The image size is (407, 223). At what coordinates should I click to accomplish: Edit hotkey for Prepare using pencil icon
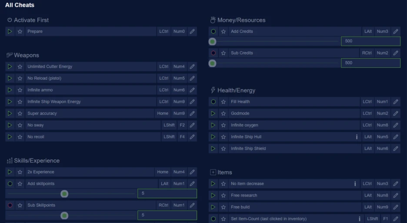click(x=192, y=31)
